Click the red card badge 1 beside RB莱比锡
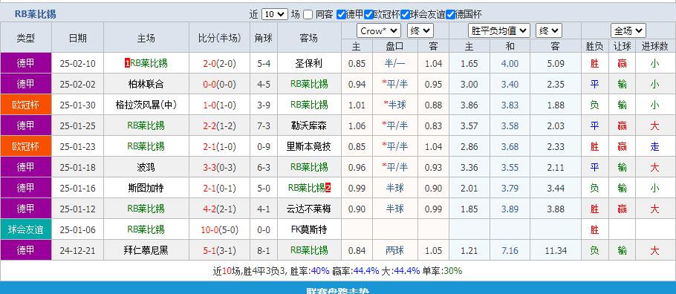This screenshot has height=294, width=676. coord(127,63)
